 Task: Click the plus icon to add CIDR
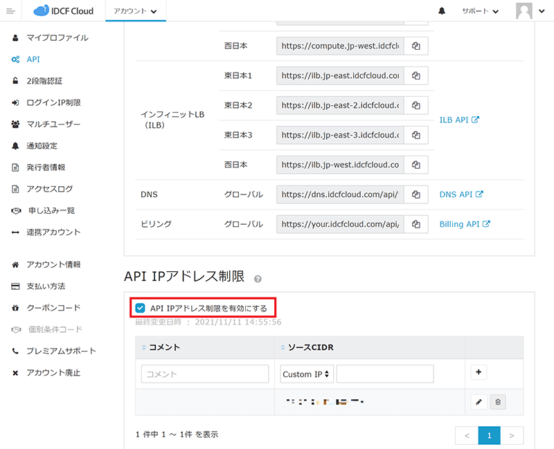pos(478,373)
